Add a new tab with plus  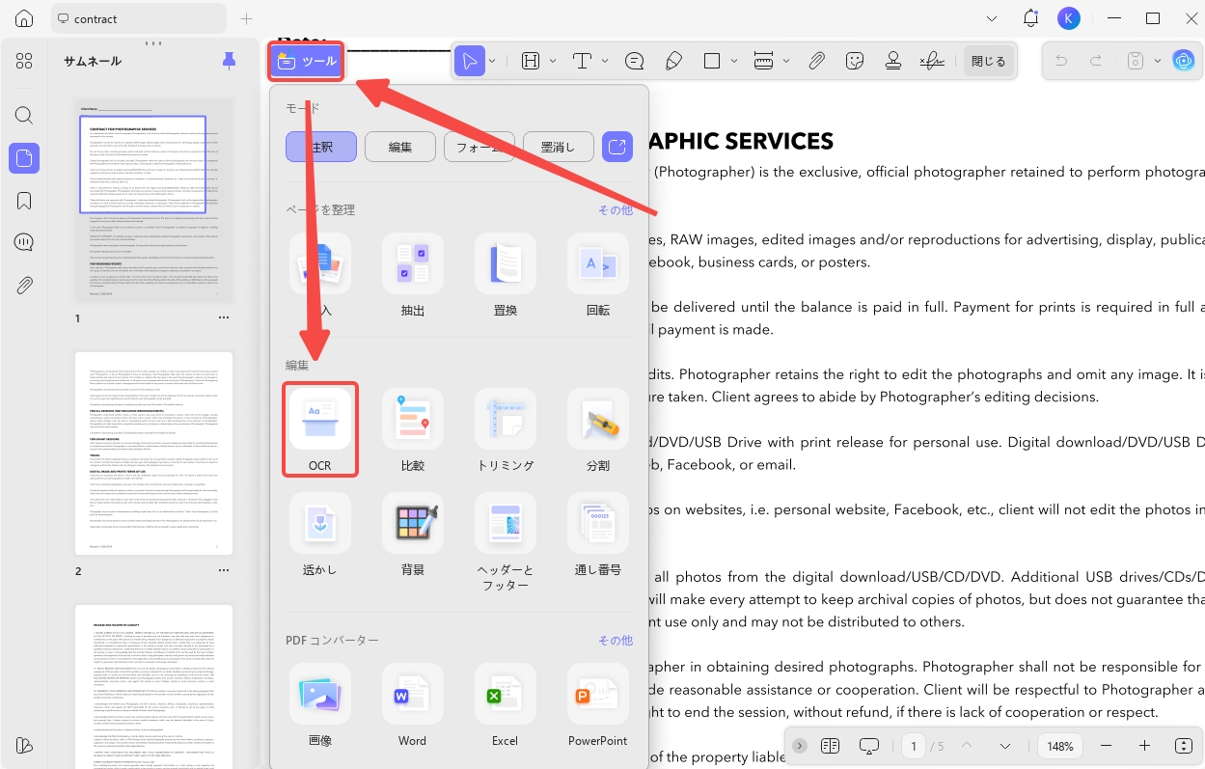point(246,18)
